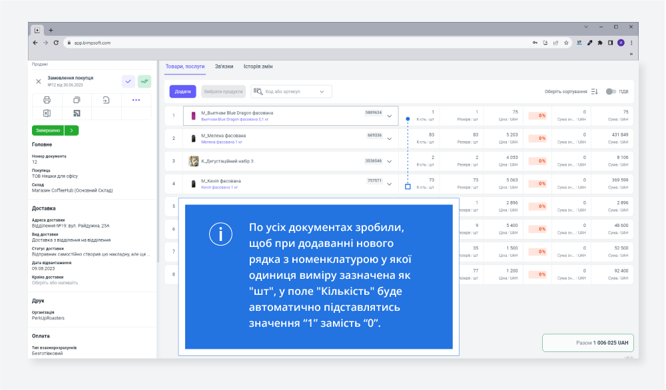Click the export to Excel icon
Screen dimensions: 666x390
47,114
